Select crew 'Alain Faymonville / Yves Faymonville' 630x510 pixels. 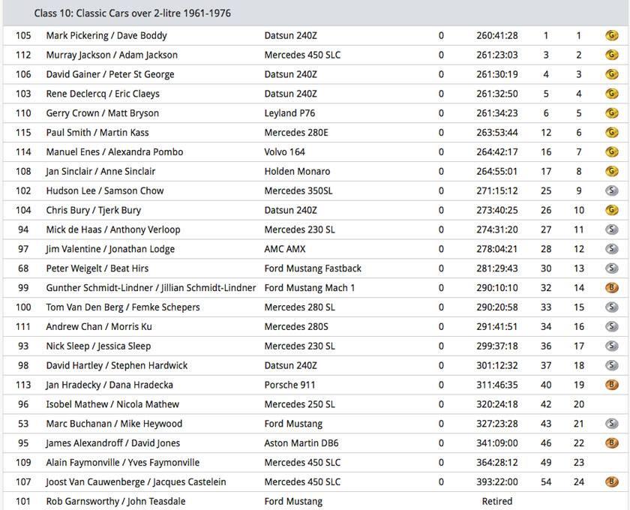click(x=123, y=463)
